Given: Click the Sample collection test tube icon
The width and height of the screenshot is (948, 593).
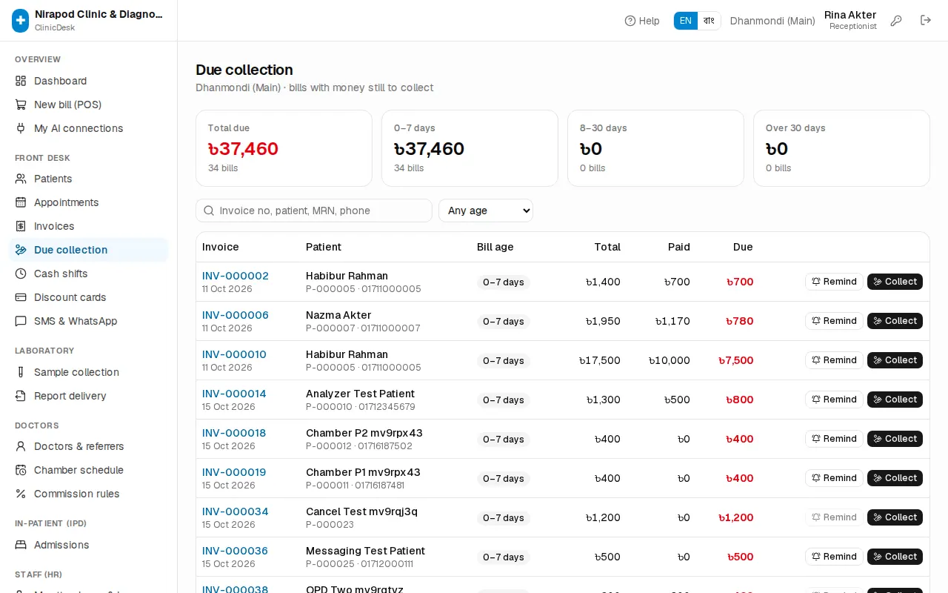Looking at the screenshot, I should 21,372.
